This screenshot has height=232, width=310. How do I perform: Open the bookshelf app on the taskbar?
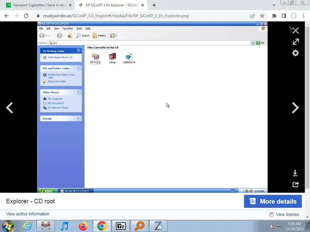tap(46, 226)
